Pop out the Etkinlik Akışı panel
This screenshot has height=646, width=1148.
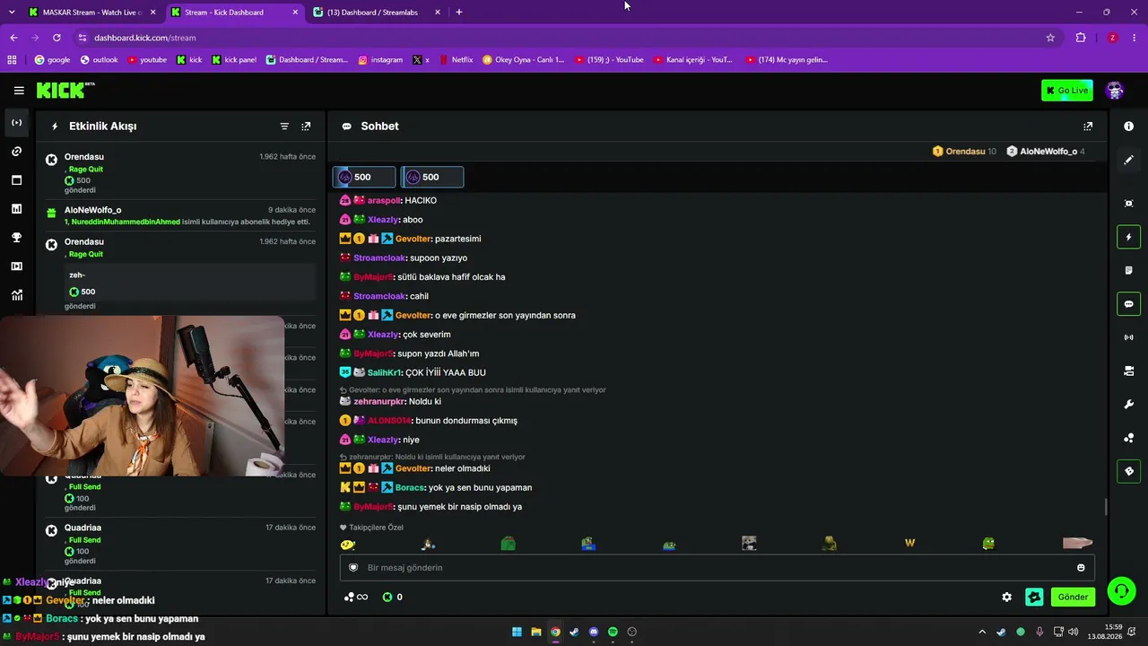point(306,127)
